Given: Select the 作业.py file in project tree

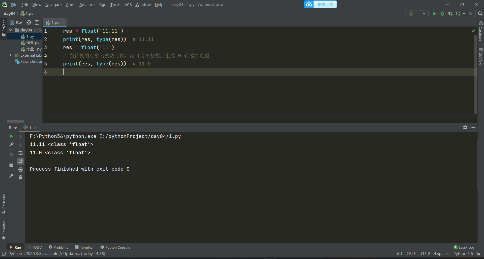Looking at the screenshot, I should tap(33, 43).
